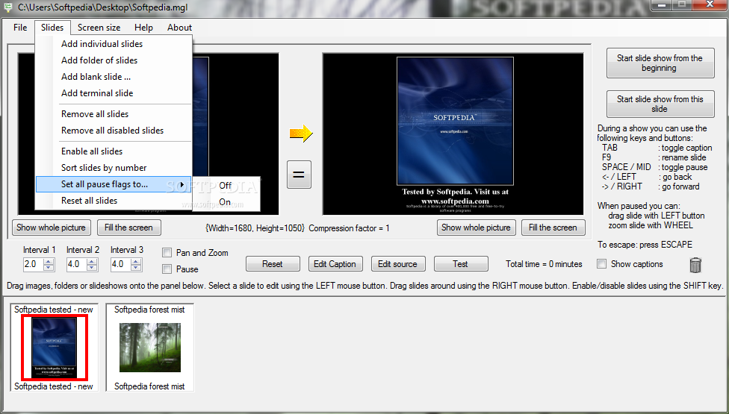This screenshot has width=729, height=414.
Task: Click the Test button
Action: pyautogui.click(x=460, y=264)
